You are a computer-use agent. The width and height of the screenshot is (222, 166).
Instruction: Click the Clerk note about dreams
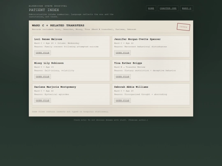click(x=111, y=120)
